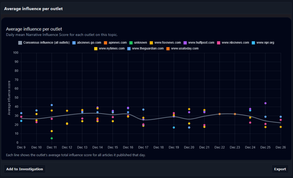This screenshot has width=293, height=178.
Task: Toggle the www.theguardian.com legend entry
Action: click(x=129, y=48)
